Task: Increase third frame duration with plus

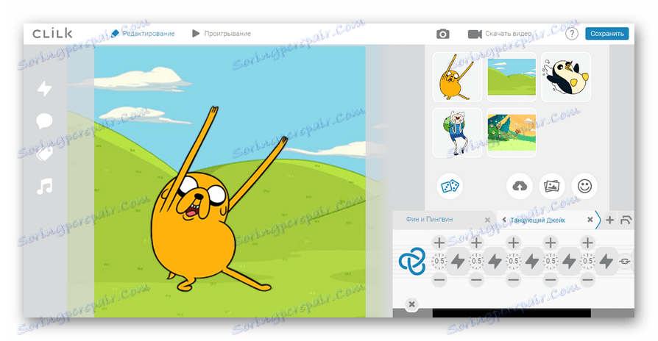Action: coord(513,243)
